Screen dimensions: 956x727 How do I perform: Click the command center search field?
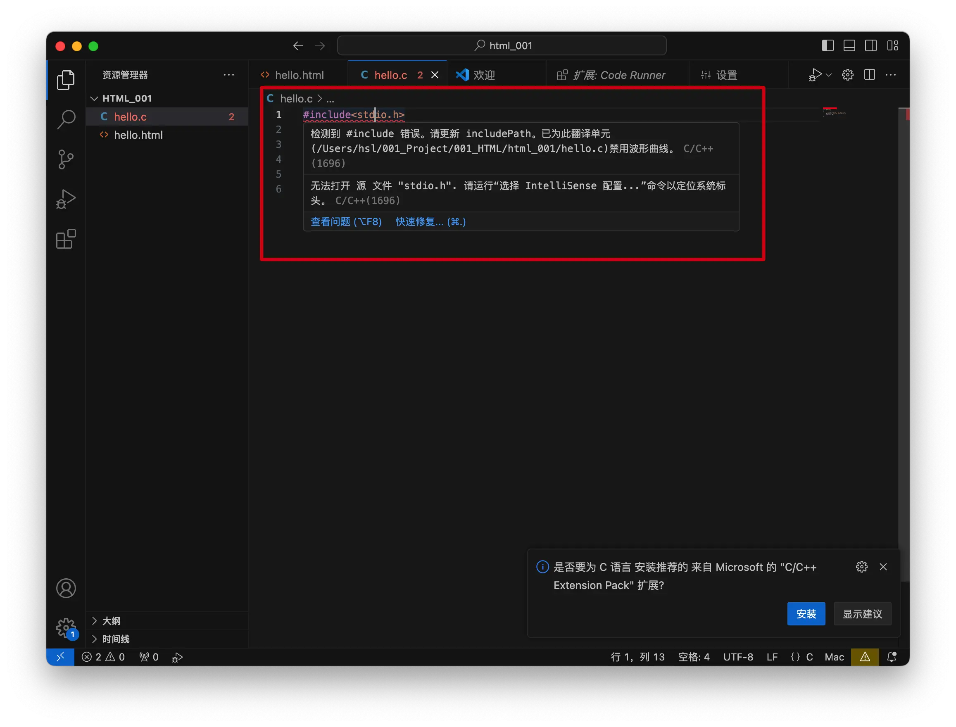coord(501,45)
